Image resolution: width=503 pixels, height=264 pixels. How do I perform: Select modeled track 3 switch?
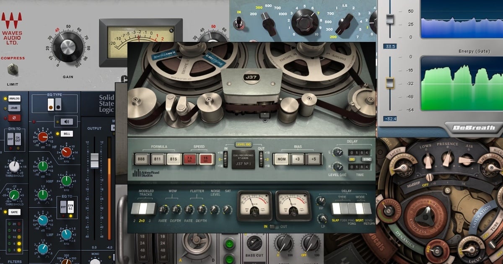click(x=151, y=208)
